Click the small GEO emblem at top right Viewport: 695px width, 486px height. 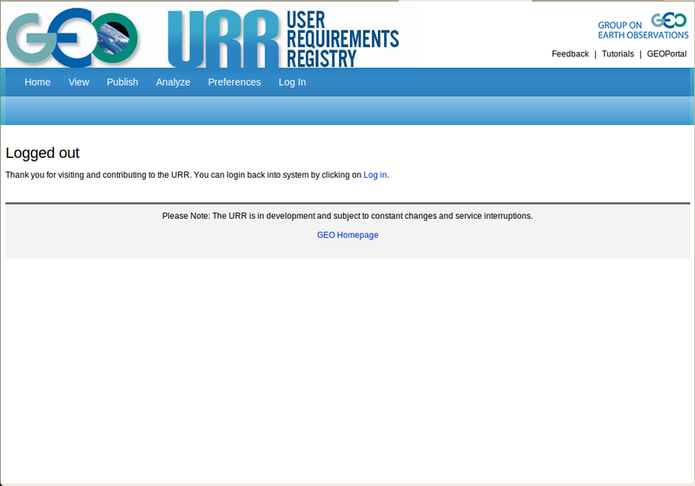669,22
